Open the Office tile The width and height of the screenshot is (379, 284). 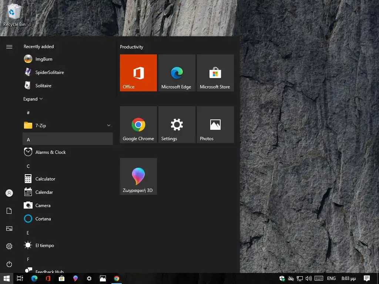pos(138,73)
